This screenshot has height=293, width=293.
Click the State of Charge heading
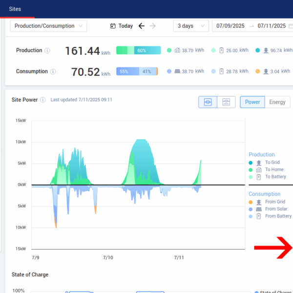click(30, 274)
